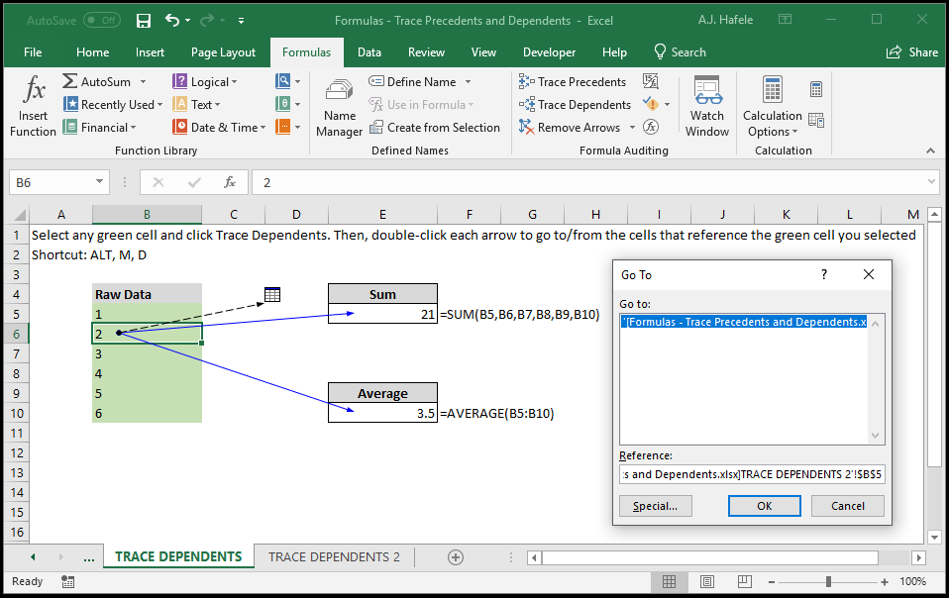The height and width of the screenshot is (598, 949).
Task: Click the Reference input field
Action: click(752, 474)
